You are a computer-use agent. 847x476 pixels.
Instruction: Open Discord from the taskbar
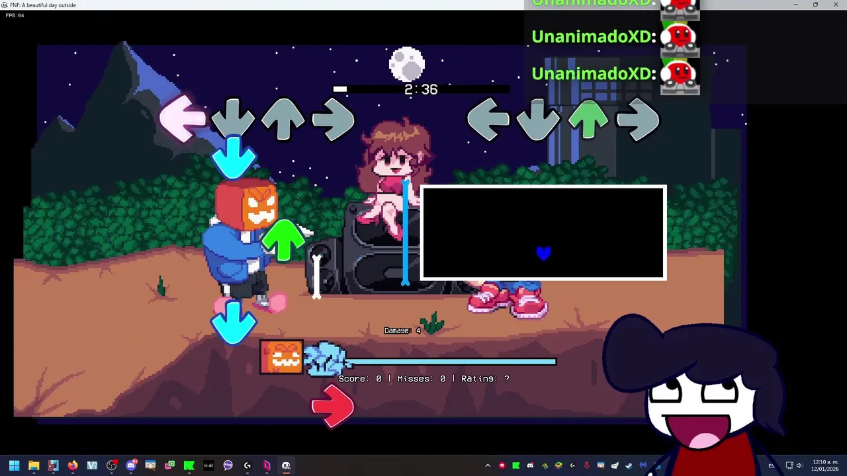131,465
